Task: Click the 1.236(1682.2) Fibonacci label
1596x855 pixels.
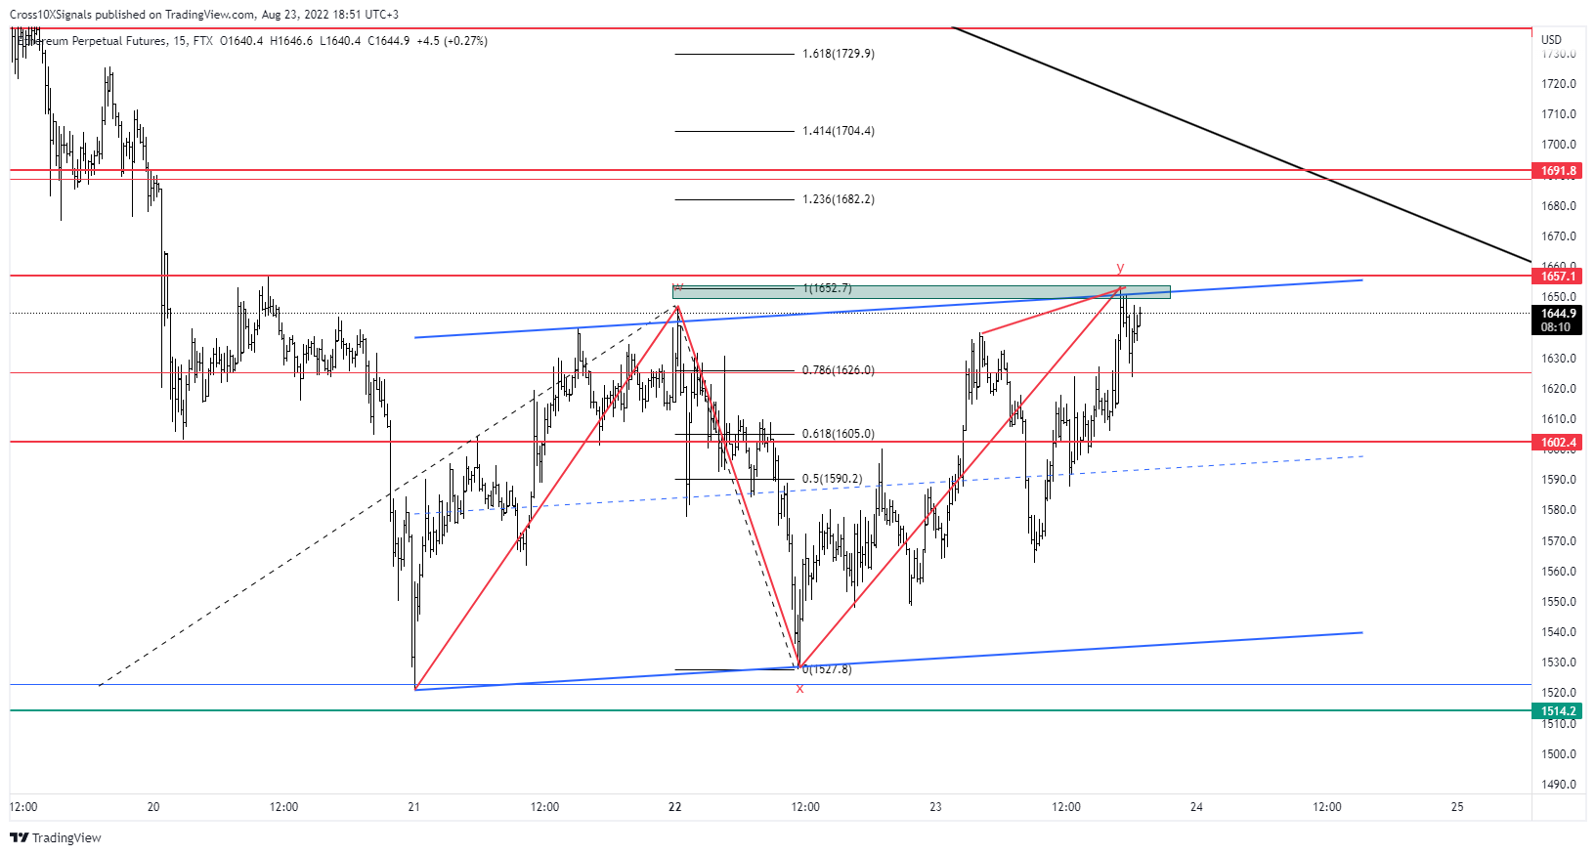Action: [x=839, y=199]
